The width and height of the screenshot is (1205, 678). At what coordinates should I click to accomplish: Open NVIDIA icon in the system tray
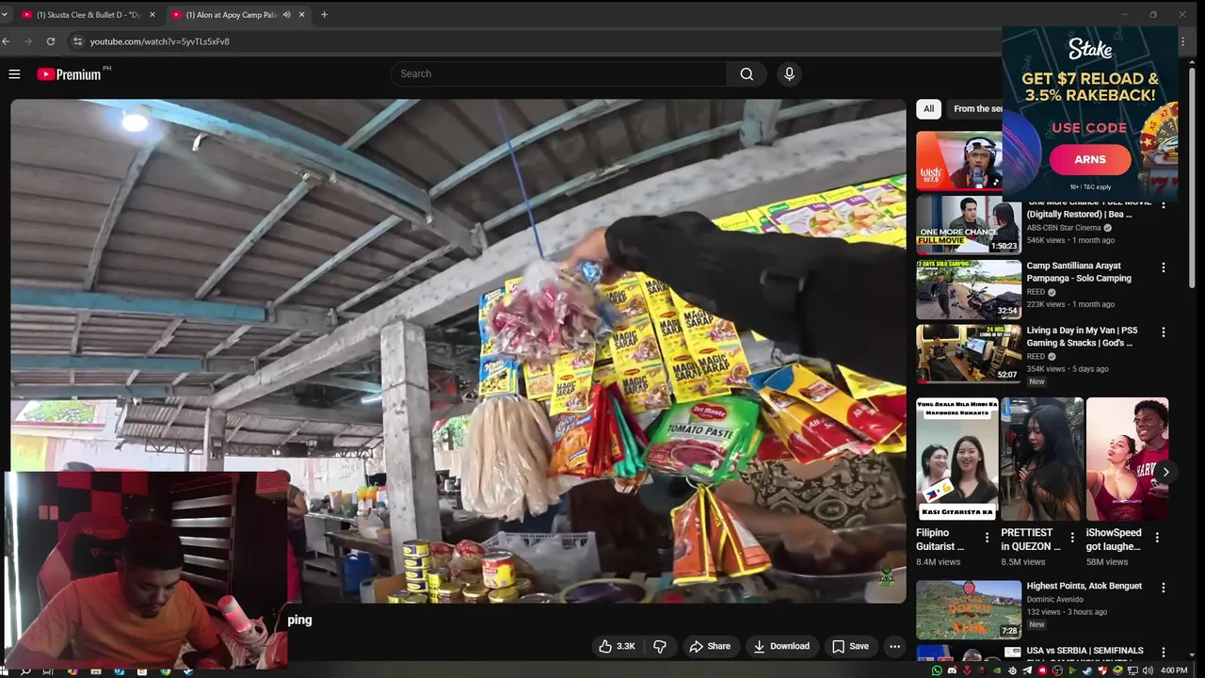pyautogui.click(x=997, y=670)
